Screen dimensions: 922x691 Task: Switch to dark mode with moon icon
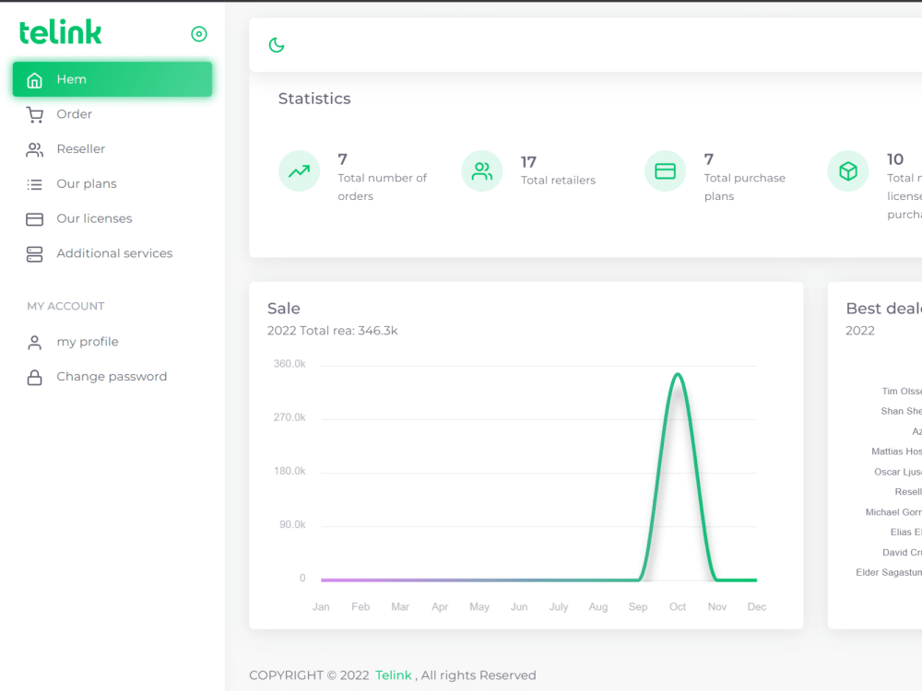tap(277, 44)
